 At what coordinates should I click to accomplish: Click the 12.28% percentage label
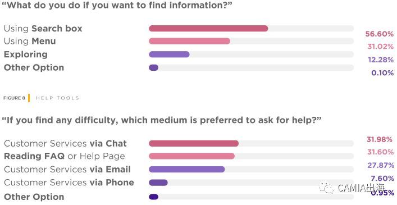(x=381, y=60)
